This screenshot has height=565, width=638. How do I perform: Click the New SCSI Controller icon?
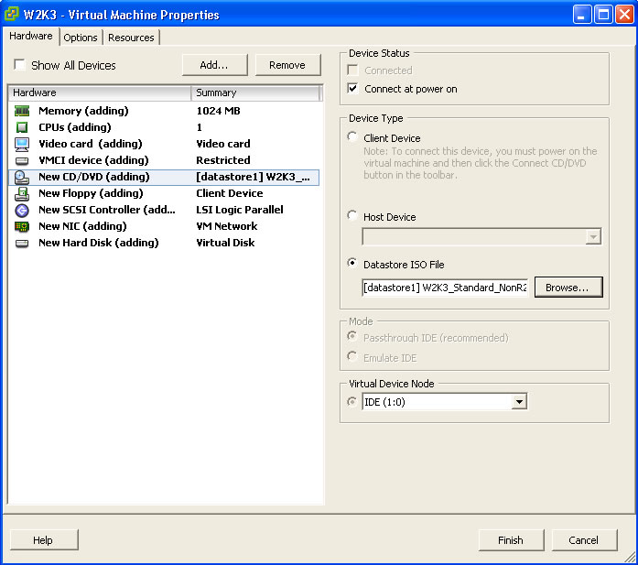point(22,211)
